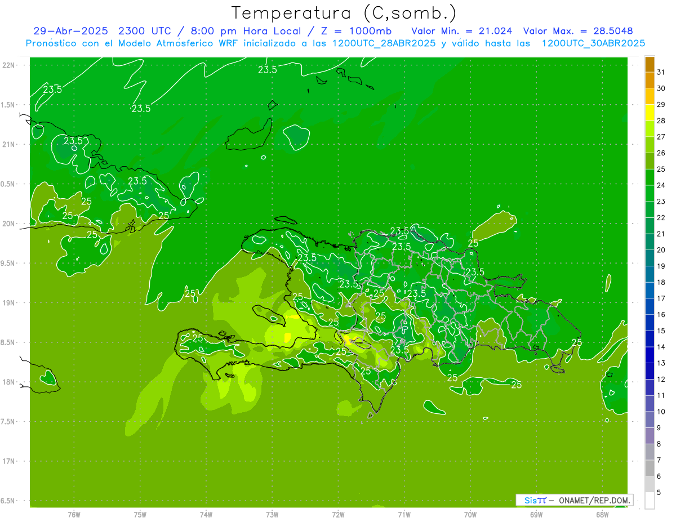Pick the colorbar segment between 24 and 25

coord(650,177)
